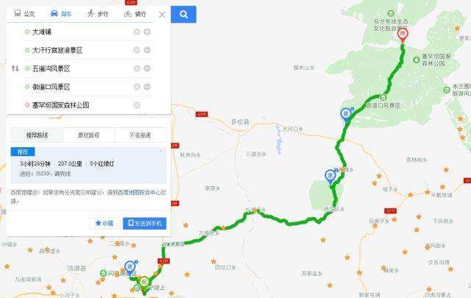Select the 骑行 cycling tab

tap(135, 13)
